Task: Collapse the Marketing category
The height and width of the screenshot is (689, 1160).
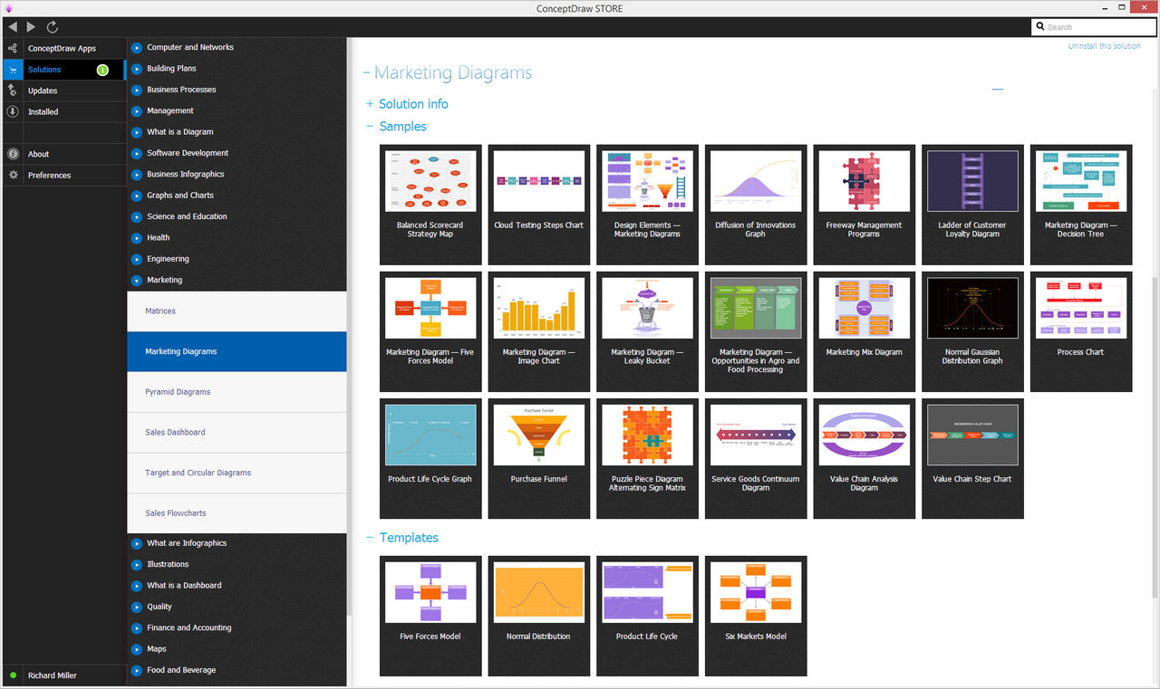Action: tap(137, 280)
